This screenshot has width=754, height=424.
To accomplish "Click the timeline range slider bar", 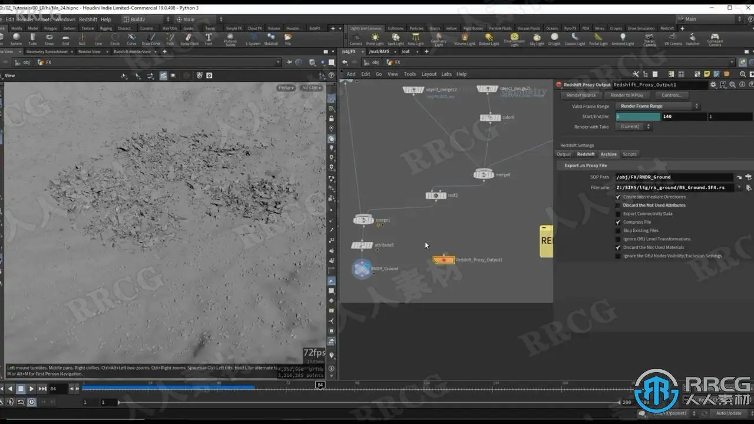I will pos(369,402).
